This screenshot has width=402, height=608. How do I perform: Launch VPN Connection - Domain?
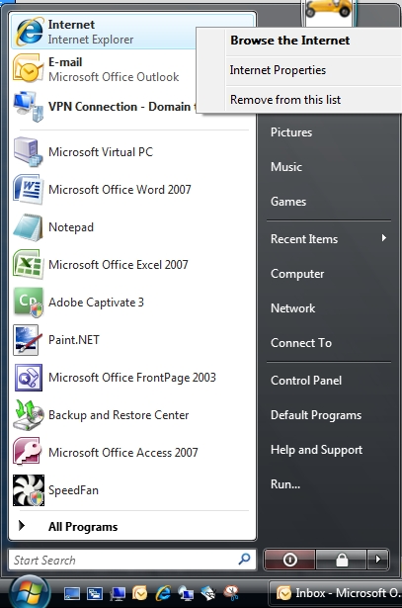click(x=104, y=107)
